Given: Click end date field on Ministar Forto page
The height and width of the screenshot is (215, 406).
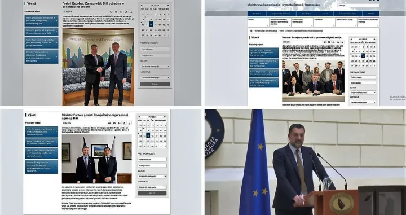Looking at the screenshot, I should click(x=152, y=165).
